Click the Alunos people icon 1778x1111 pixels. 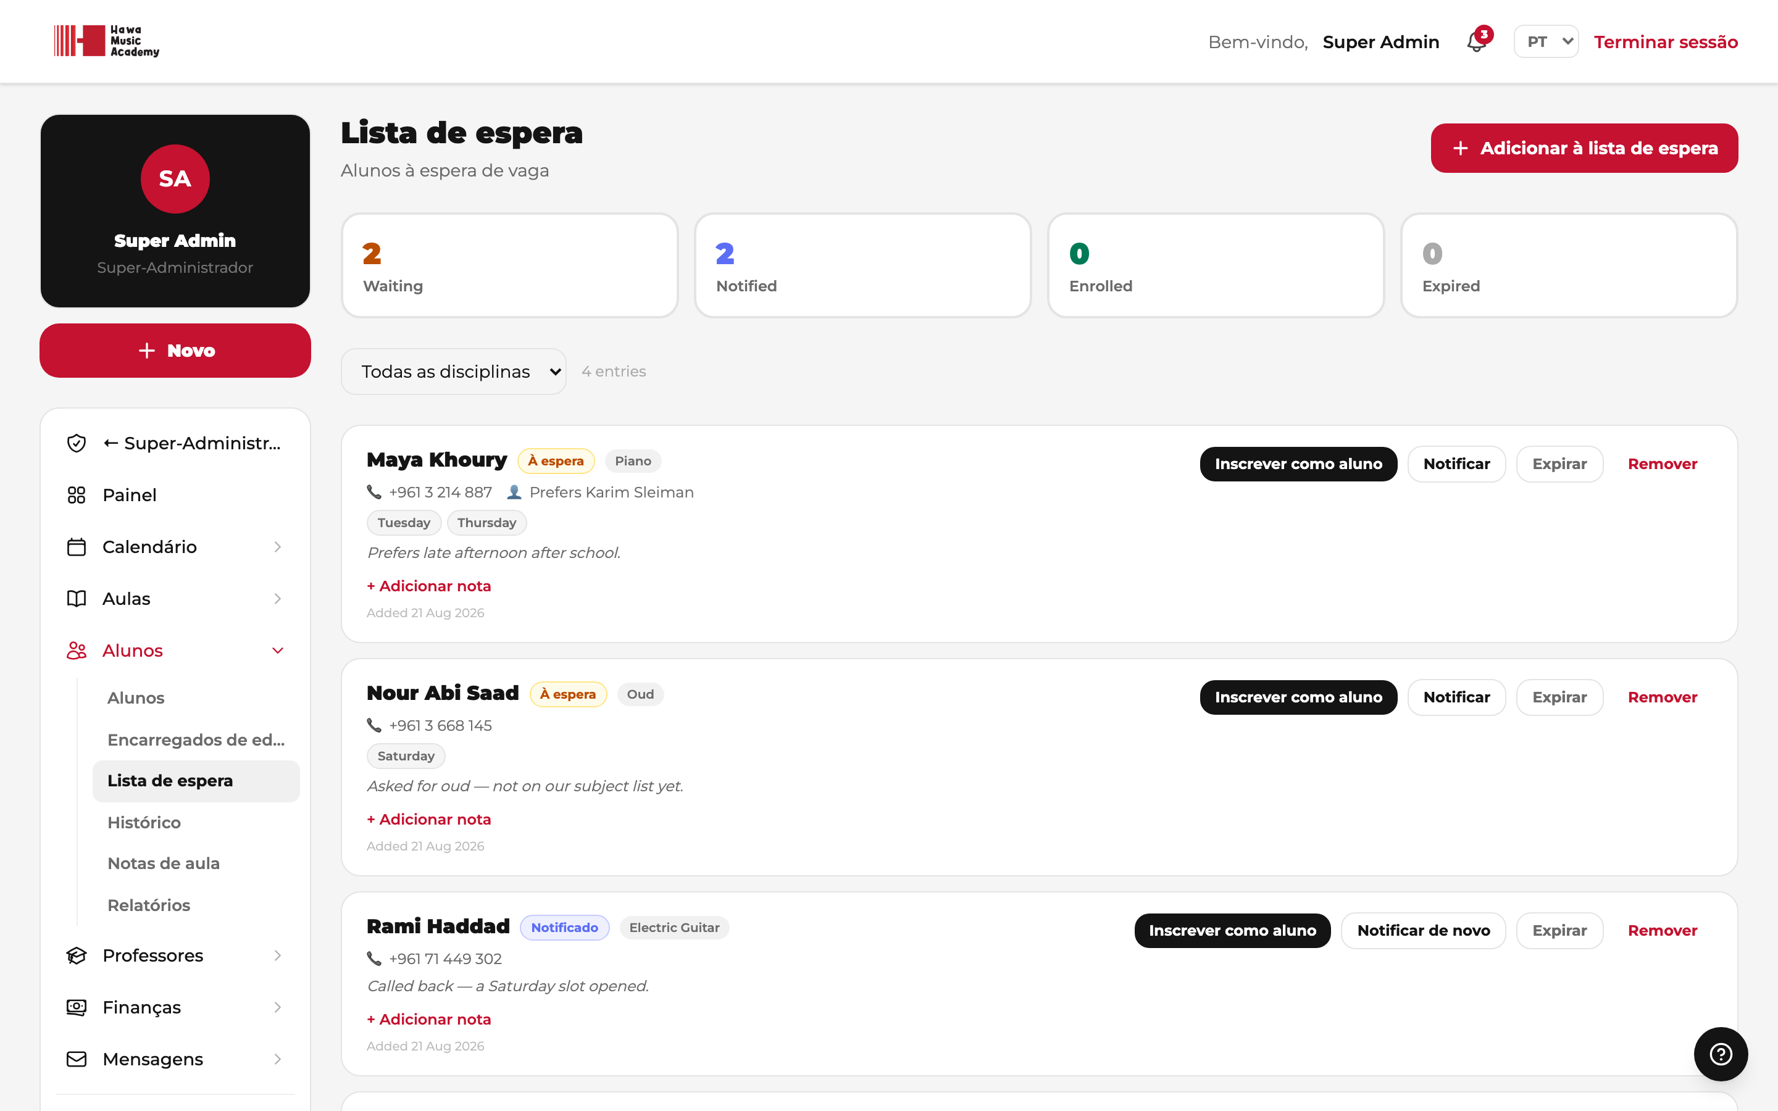(x=77, y=651)
